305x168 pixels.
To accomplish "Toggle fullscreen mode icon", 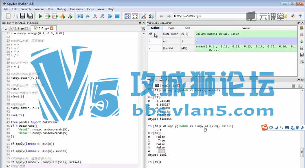I will 135,16.
